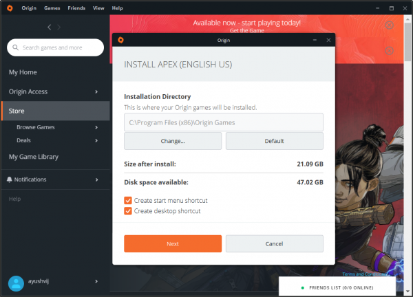The height and width of the screenshot is (297, 413).
Task: Dismiss the second banner using its circle X
Action: (390, 50)
